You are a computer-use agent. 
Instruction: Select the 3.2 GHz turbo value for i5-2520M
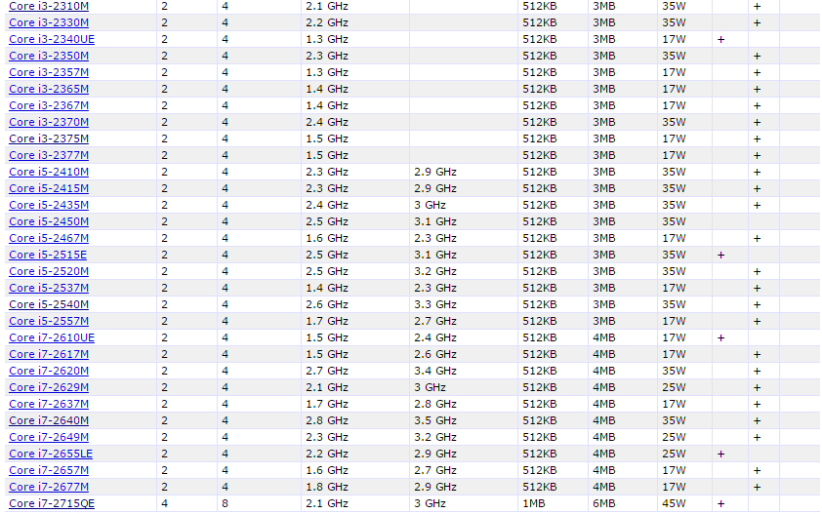435,271
